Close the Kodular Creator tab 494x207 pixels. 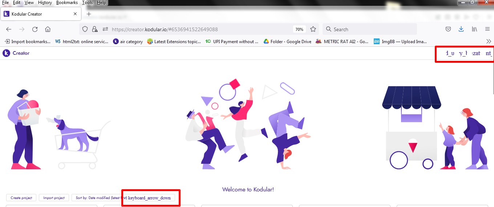(75, 14)
